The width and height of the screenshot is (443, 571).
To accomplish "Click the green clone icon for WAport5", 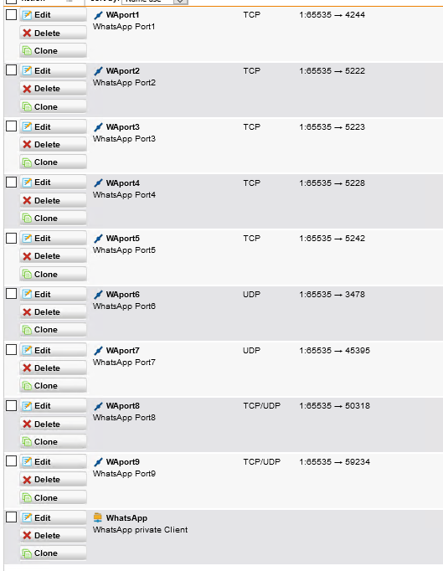I will tap(27, 275).
